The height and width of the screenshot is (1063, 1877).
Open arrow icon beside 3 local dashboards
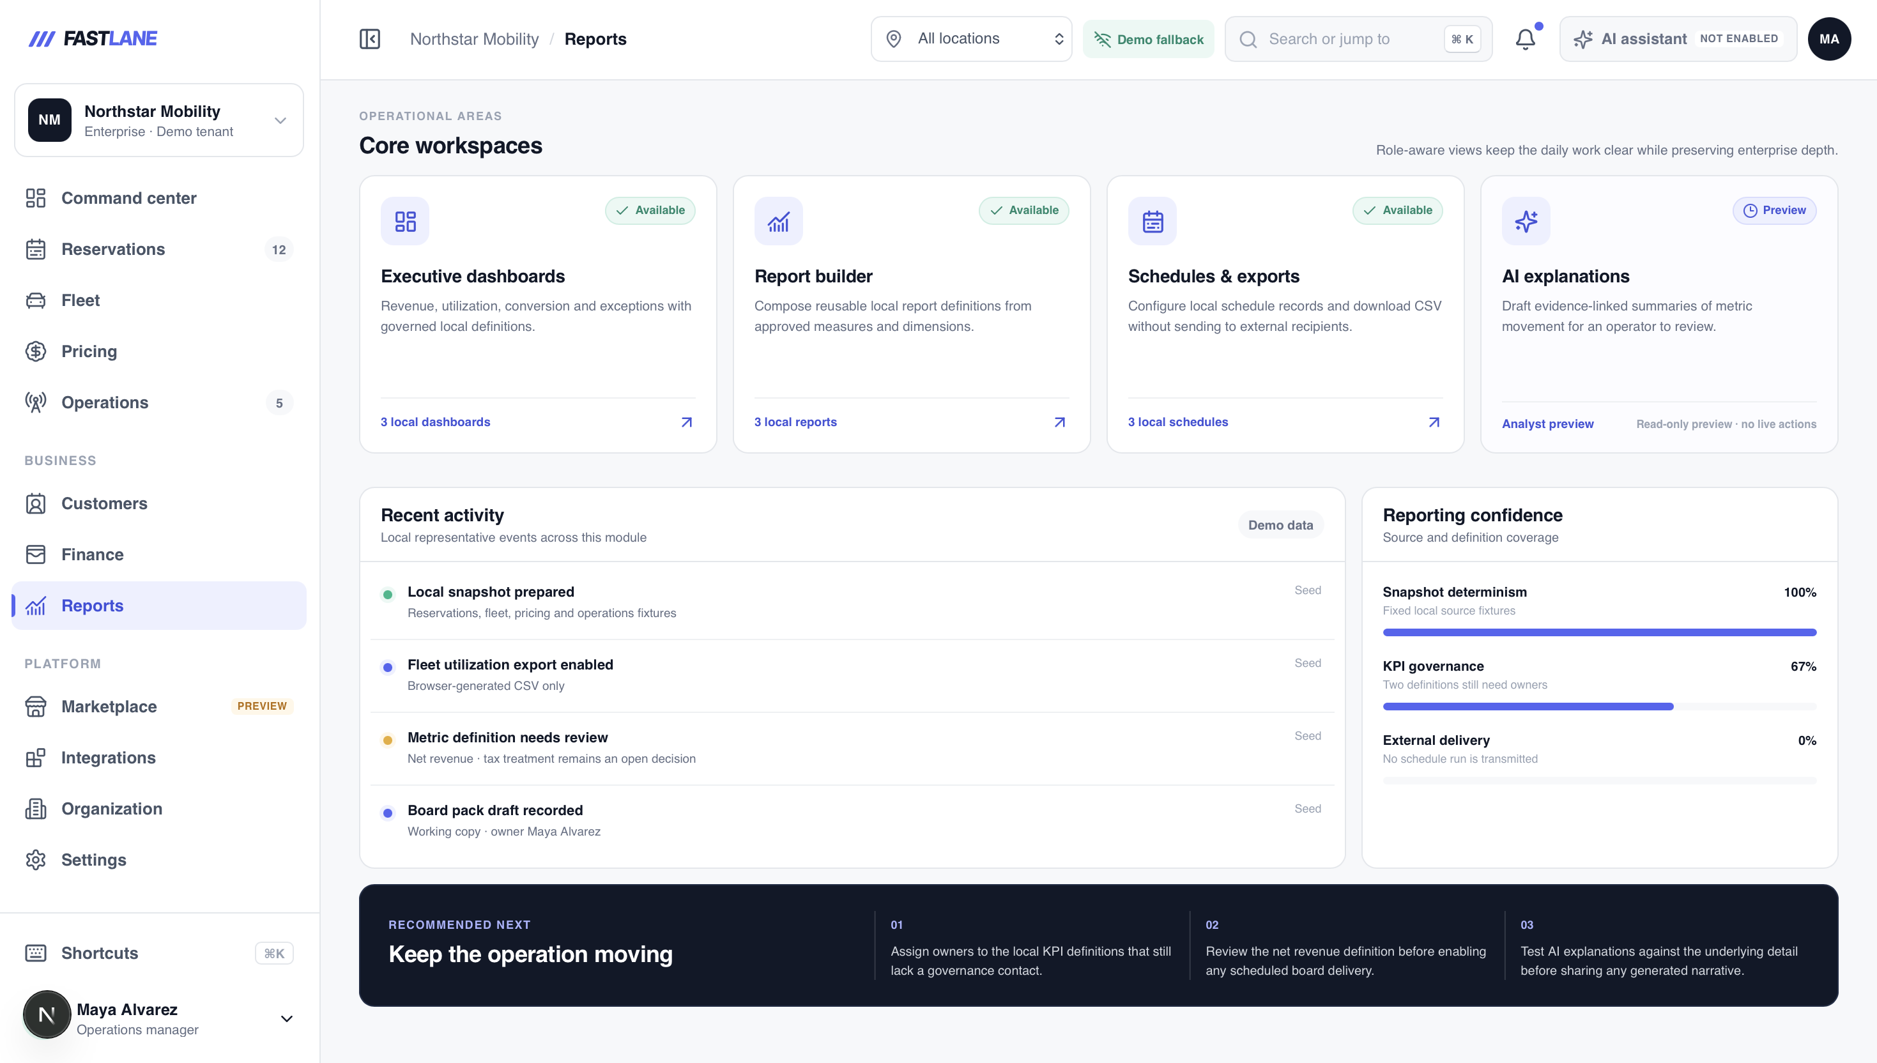pyautogui.click(x=686, y=422)
